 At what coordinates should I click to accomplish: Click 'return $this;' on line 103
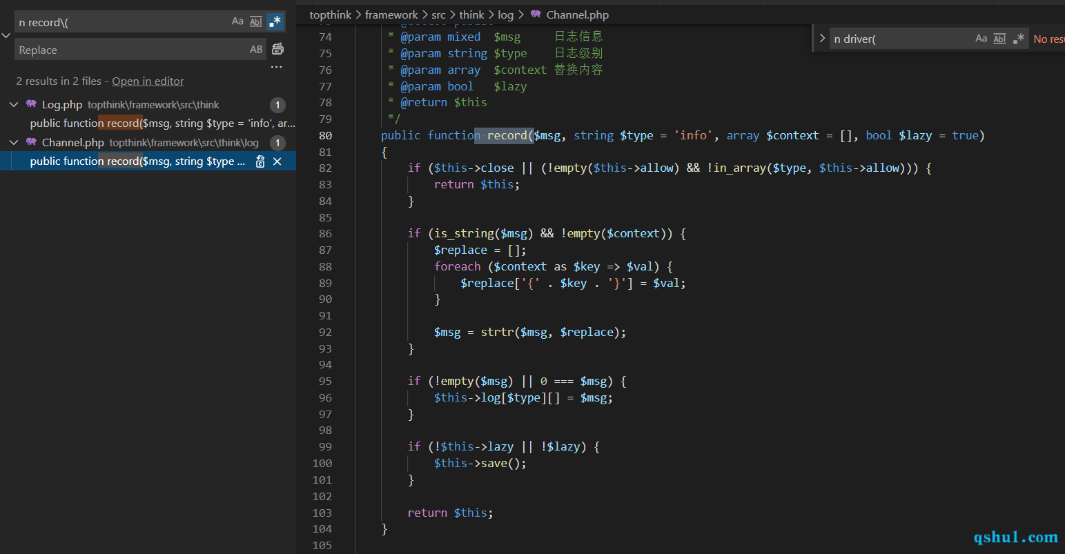(x=450, y=513)
